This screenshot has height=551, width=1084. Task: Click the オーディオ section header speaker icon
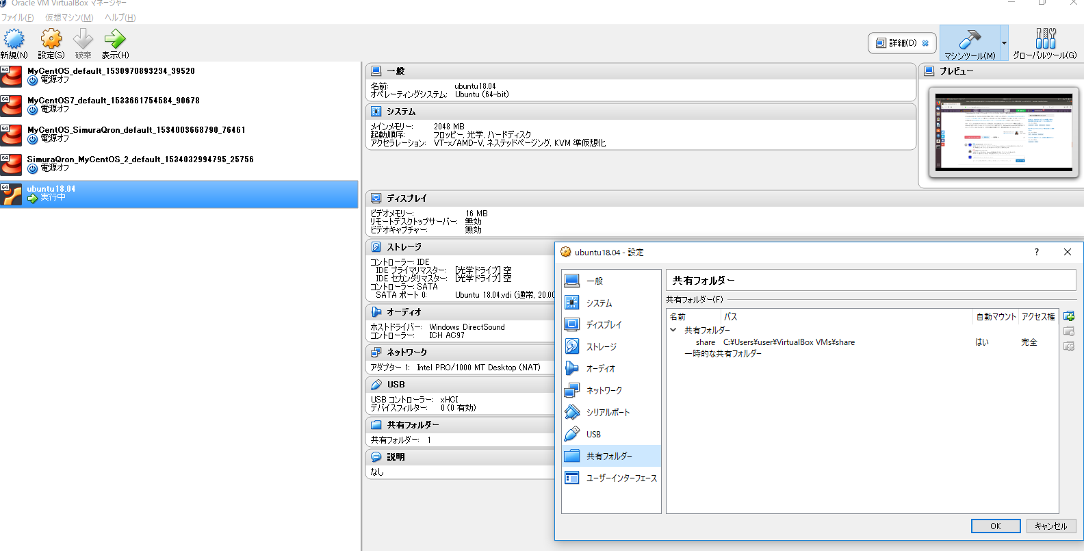pos(376,311)
